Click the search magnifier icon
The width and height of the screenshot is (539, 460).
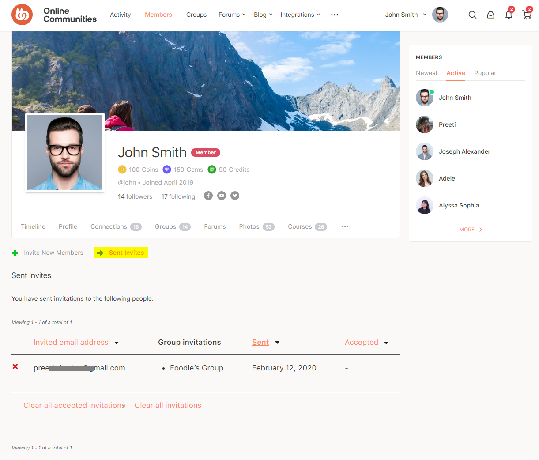472,15
